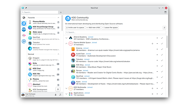Click the Invite user to space button
The width and height of the screenshot is (189, 106).
75,28
